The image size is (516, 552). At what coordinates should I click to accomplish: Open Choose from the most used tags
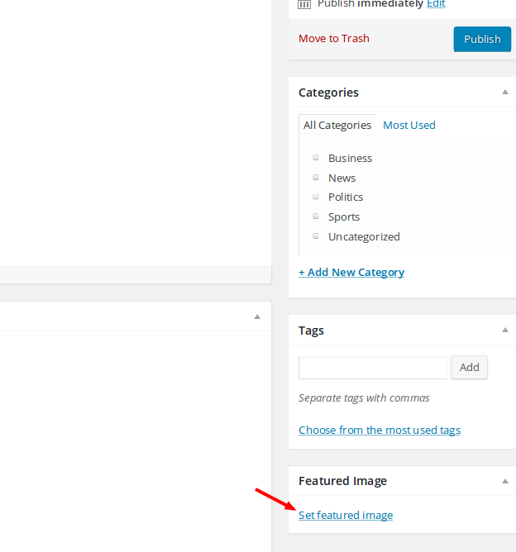(380, 431)
